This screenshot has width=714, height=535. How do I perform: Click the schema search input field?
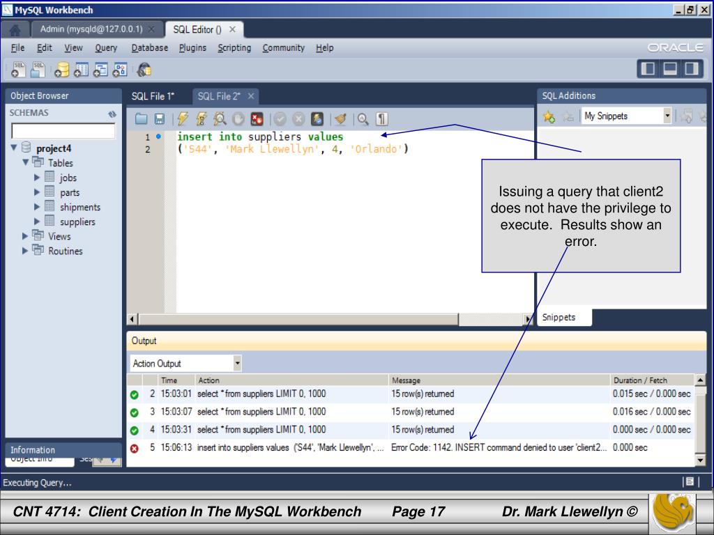coord(63,130)
